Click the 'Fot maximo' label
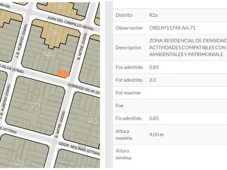Screen dimensions: 227x170 (x=128, y=93)
